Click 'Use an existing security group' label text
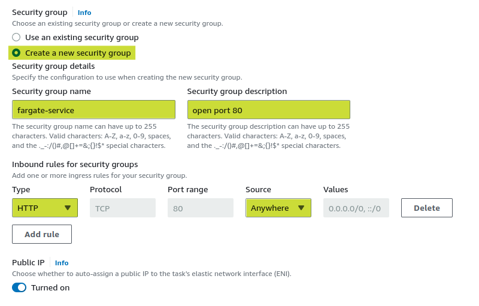The image size is (479, 306). click(x=81, y=37)
